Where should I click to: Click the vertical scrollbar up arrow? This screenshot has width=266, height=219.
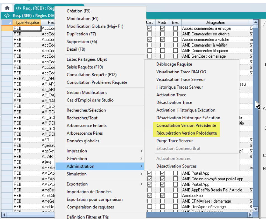tap(255, 22)
